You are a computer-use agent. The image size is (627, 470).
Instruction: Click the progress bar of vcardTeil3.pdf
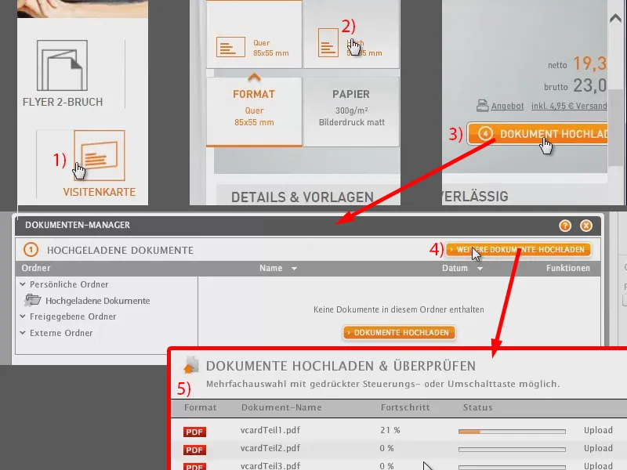click(x=512, y=467)
